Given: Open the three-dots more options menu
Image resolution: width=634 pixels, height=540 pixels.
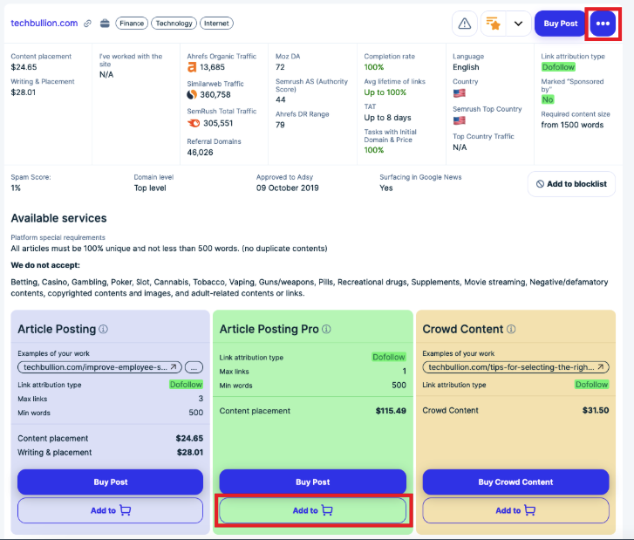Looking at the screenshot, I should [603, 24].
